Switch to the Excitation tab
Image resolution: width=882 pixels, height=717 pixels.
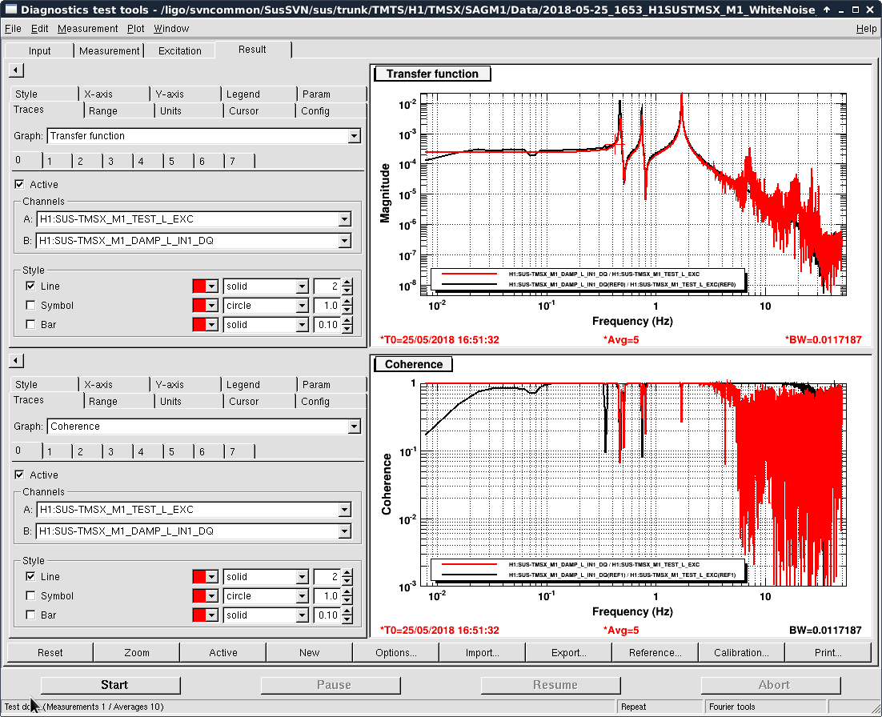click(x=180, y=50)
